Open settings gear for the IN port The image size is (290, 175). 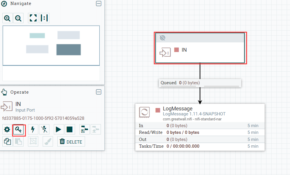pyautogui.click(x=7, y=129)
